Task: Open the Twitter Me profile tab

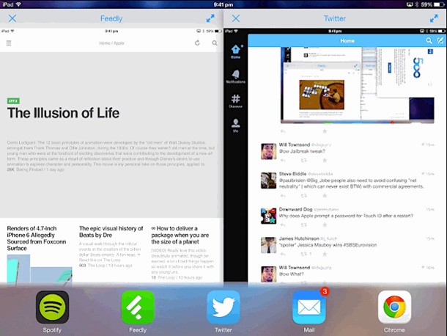Action: click(235, 124)
